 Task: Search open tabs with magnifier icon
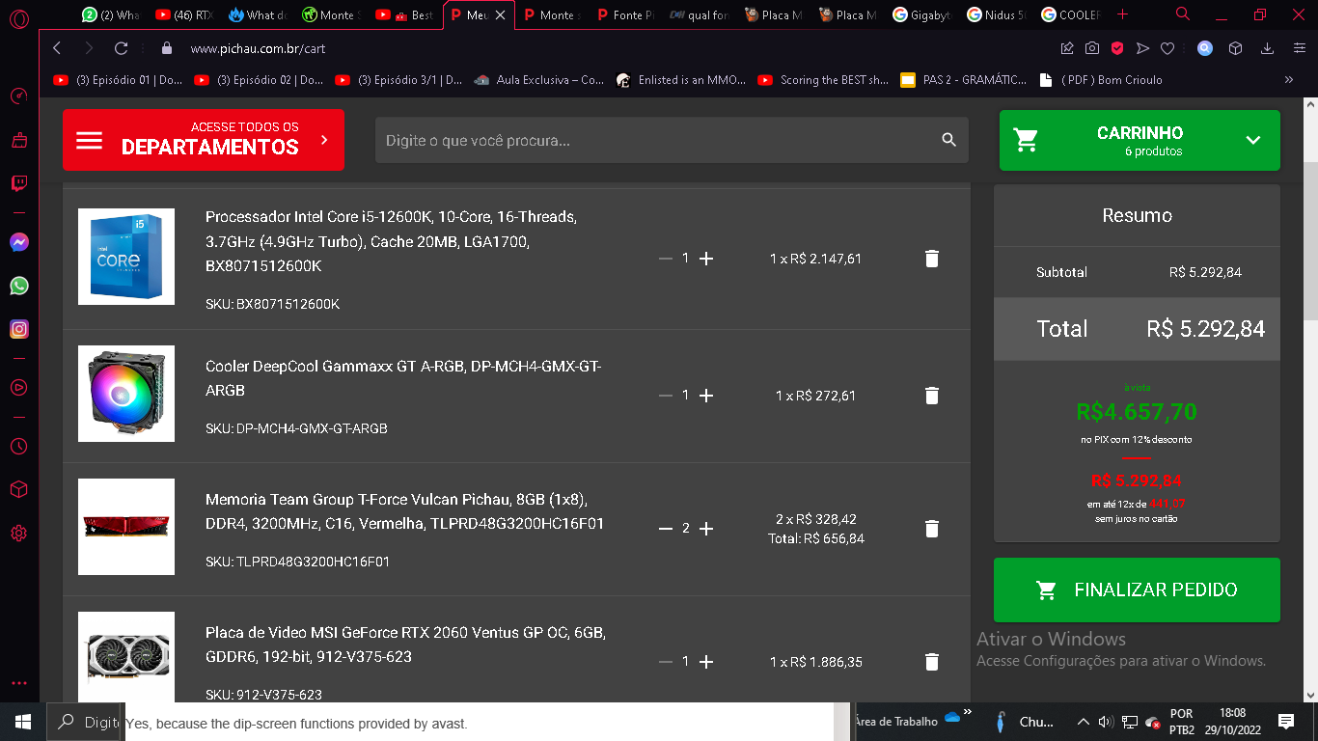tap(1183, 14)
